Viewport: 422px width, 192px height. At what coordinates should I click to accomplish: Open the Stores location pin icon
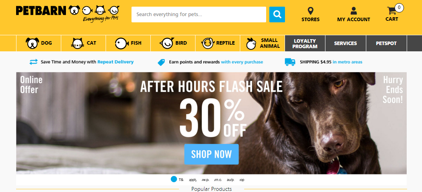[311, 11]
